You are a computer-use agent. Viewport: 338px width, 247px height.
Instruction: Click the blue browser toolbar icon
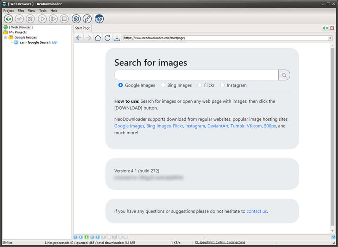pos(99,19)
